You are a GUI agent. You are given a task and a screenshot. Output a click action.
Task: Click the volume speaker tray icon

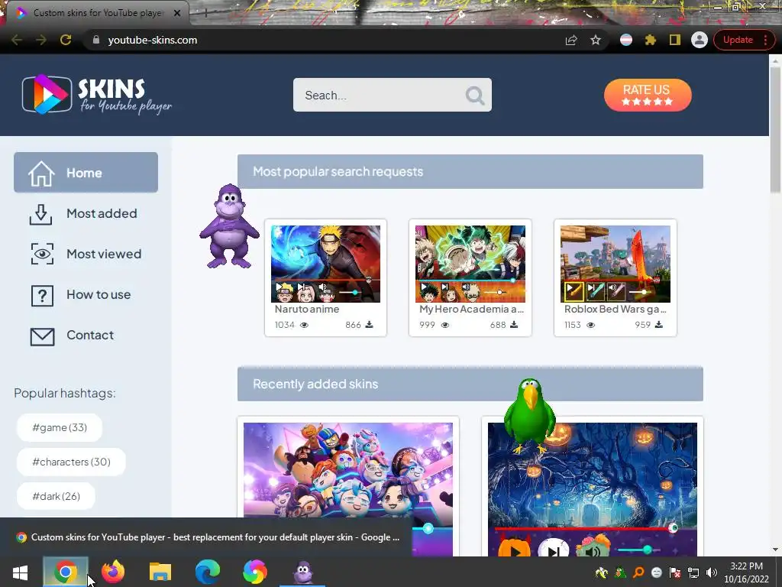click(711, 572)
